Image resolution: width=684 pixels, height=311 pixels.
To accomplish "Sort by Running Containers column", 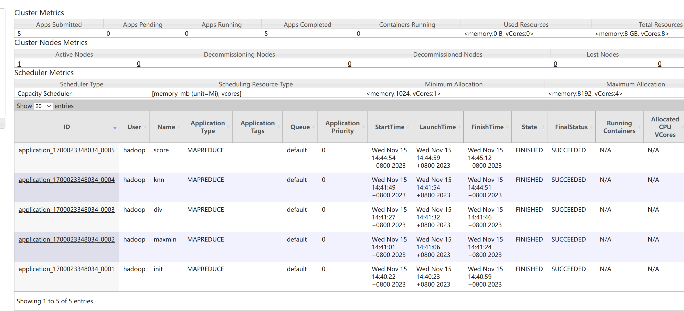I will pyautogui.click(x=619, y=127).
